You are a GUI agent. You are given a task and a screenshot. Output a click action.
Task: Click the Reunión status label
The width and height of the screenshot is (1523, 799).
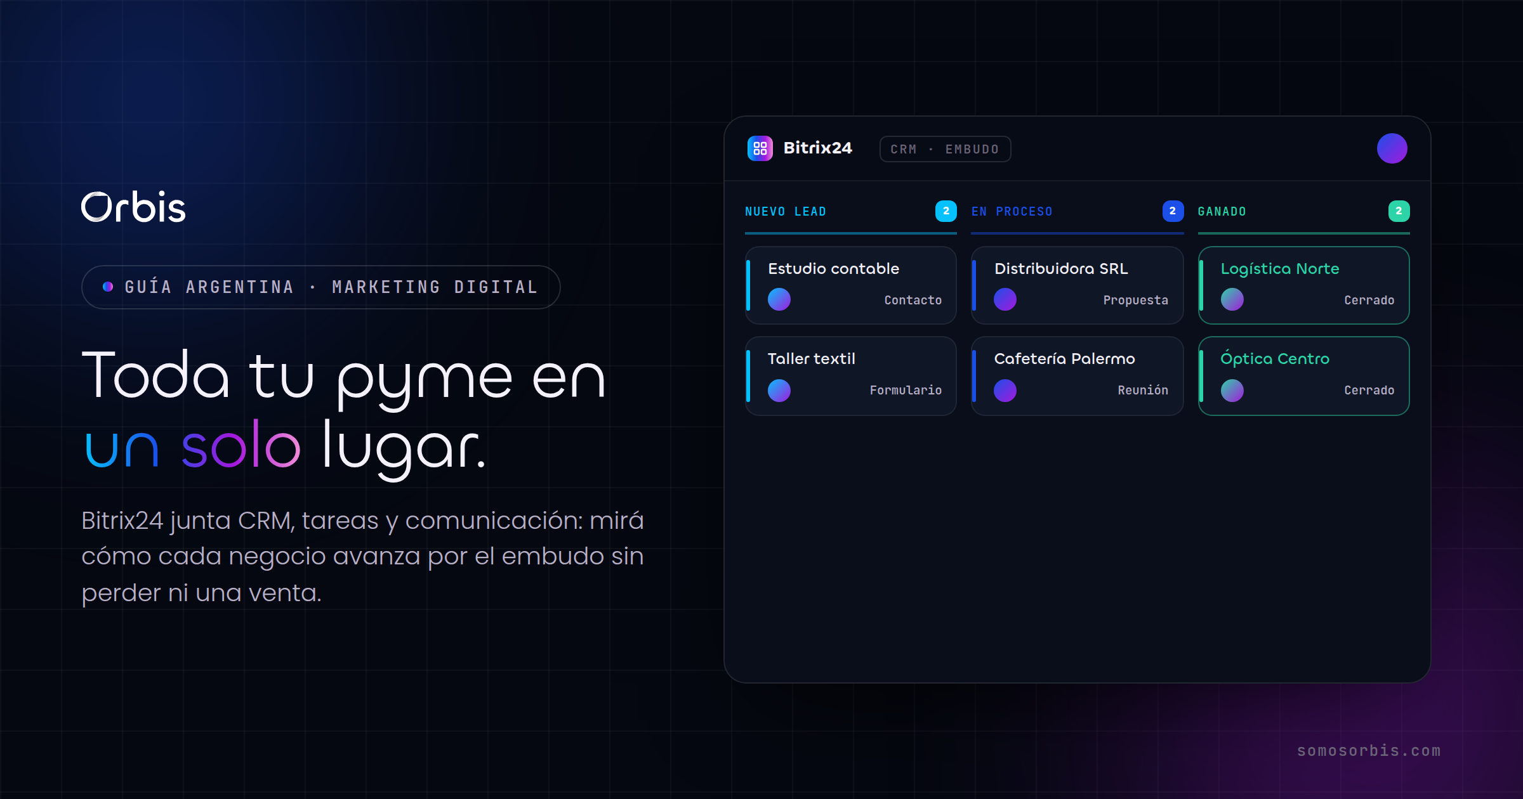[x=1142, y=390]
